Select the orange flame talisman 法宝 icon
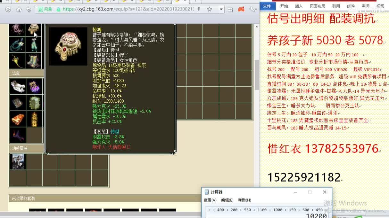The image size is (389, 218). (17, 119)
